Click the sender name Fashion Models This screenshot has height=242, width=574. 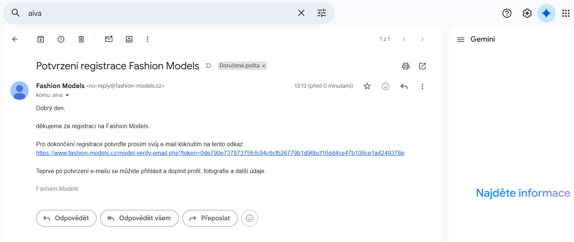(60, 86)
